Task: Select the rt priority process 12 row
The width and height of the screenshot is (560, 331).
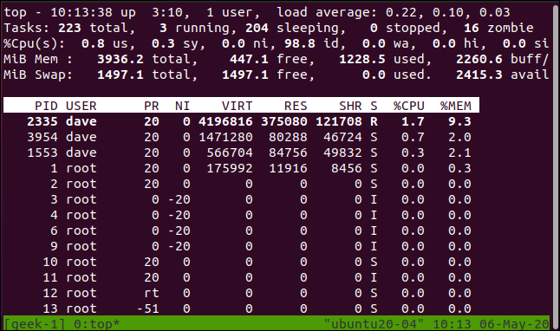Action: 242,293
